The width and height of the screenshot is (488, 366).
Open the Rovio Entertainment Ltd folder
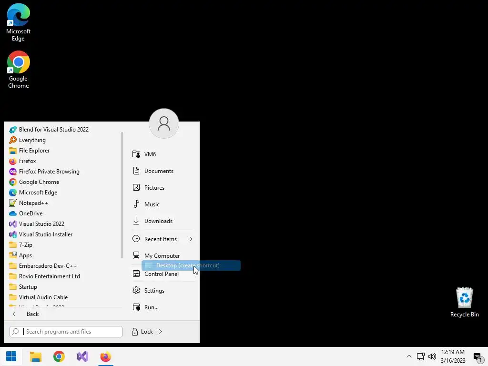(x=44, y=276)
